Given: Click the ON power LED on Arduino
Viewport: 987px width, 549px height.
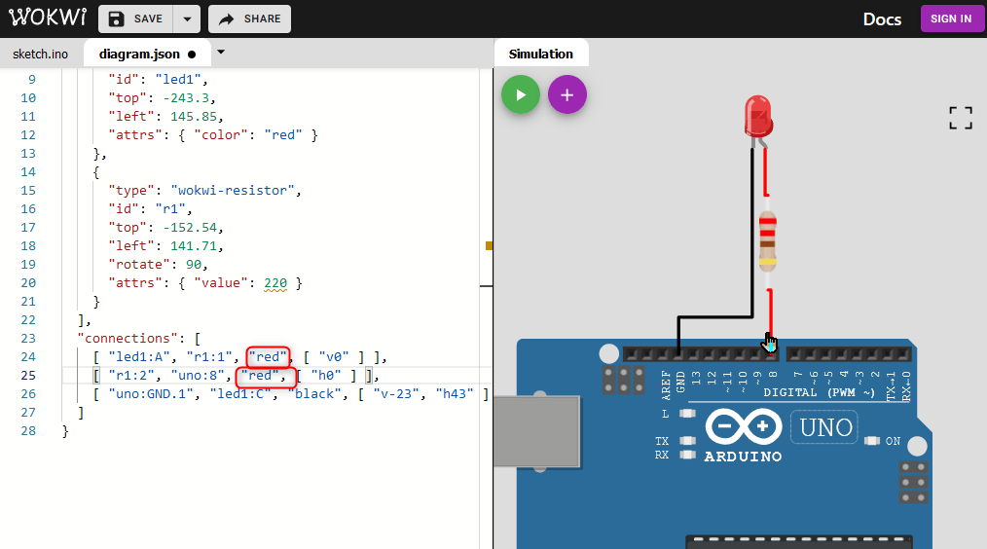Looking at the screenshot, I should click(872, 441).
